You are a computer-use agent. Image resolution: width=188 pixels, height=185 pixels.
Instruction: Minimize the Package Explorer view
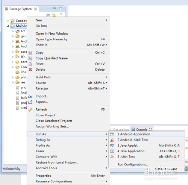tap(55, 8)
